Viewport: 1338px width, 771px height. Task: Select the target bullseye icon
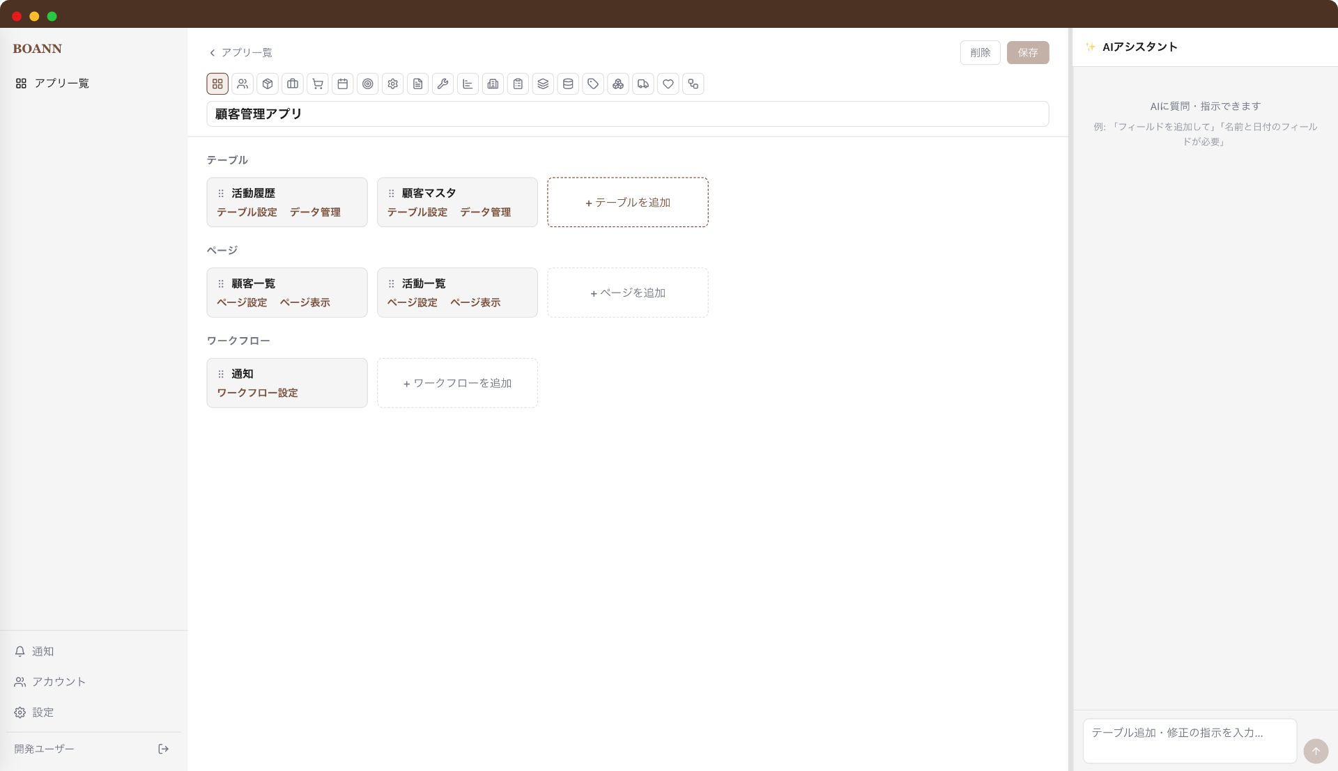pos(368,84)
